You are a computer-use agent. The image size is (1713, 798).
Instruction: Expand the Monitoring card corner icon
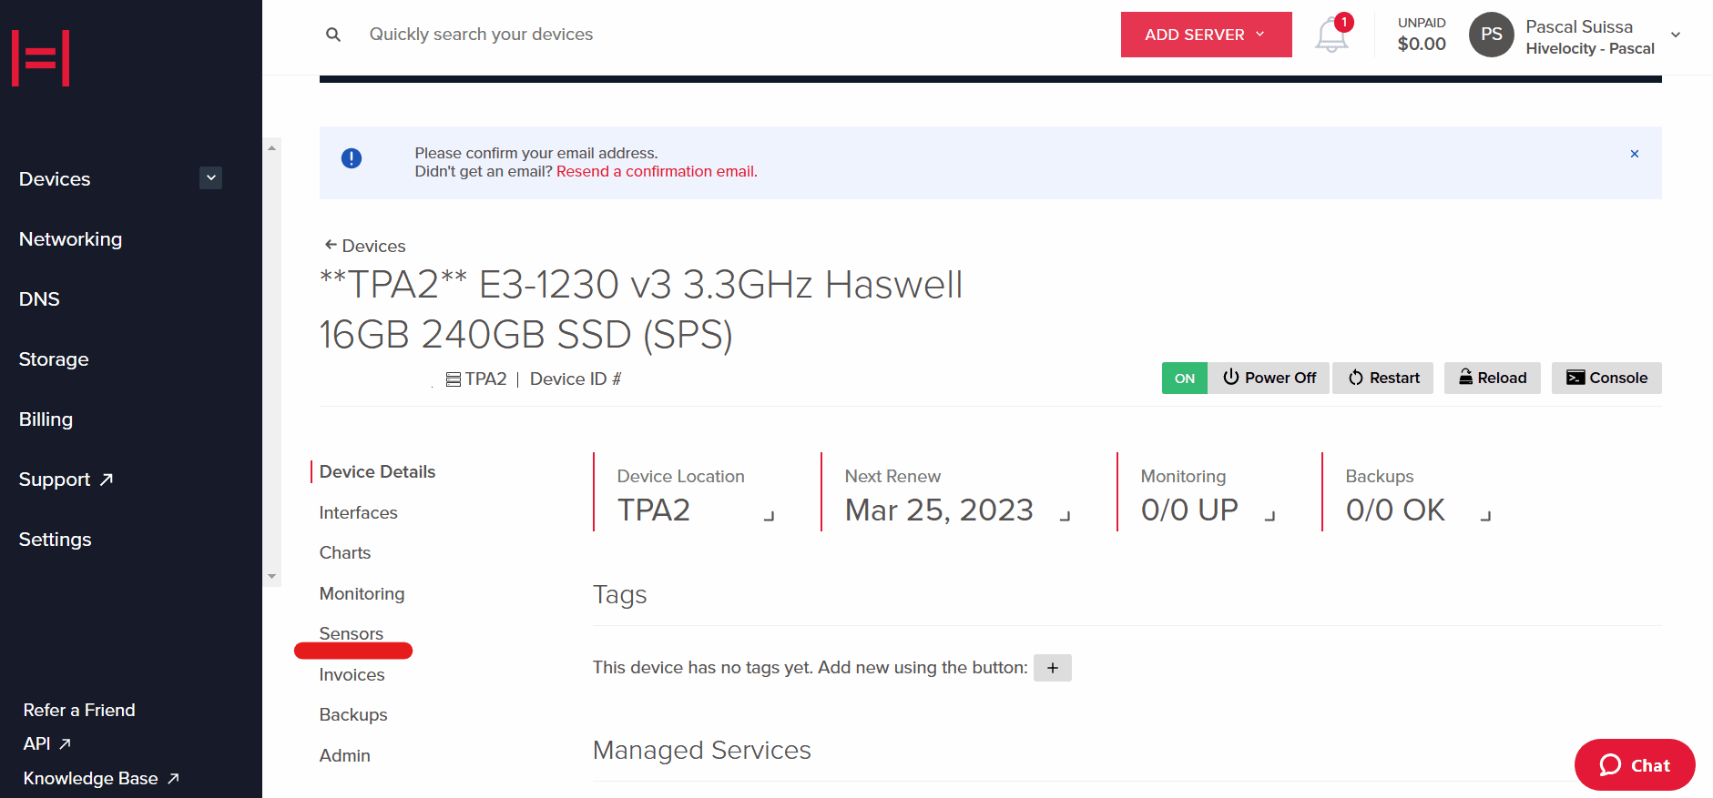pyautogui.click(x=1269, y=516)
